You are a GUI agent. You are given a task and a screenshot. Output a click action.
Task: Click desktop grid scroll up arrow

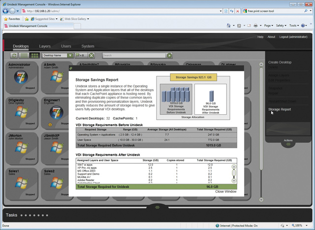pyautogui.click(x=261, y=65)
